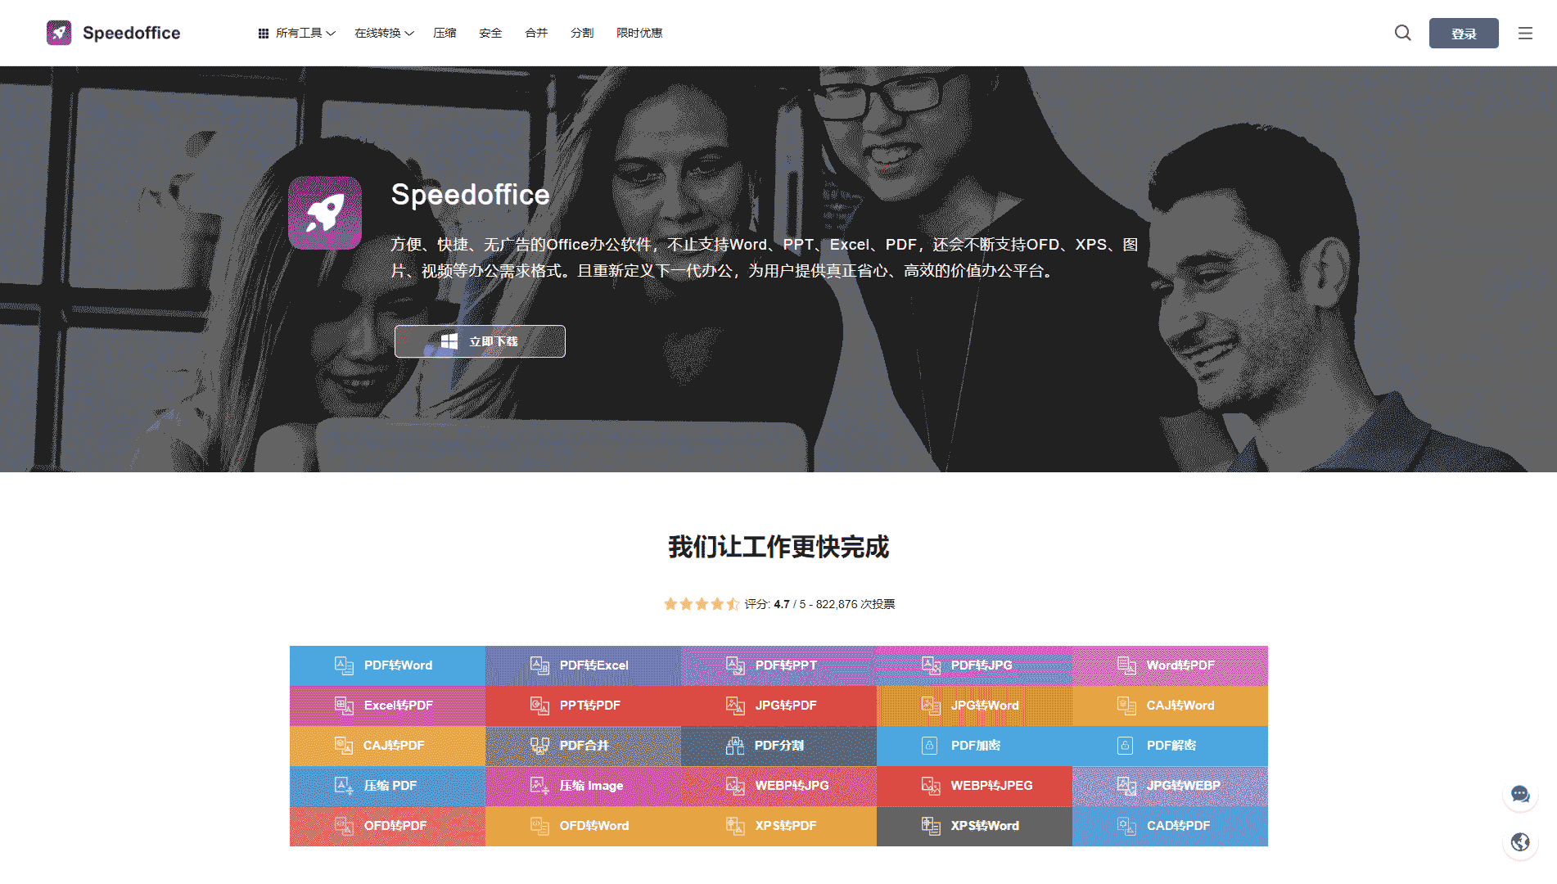Open the WEBP转JPEG tool link

tap(974, 786)
